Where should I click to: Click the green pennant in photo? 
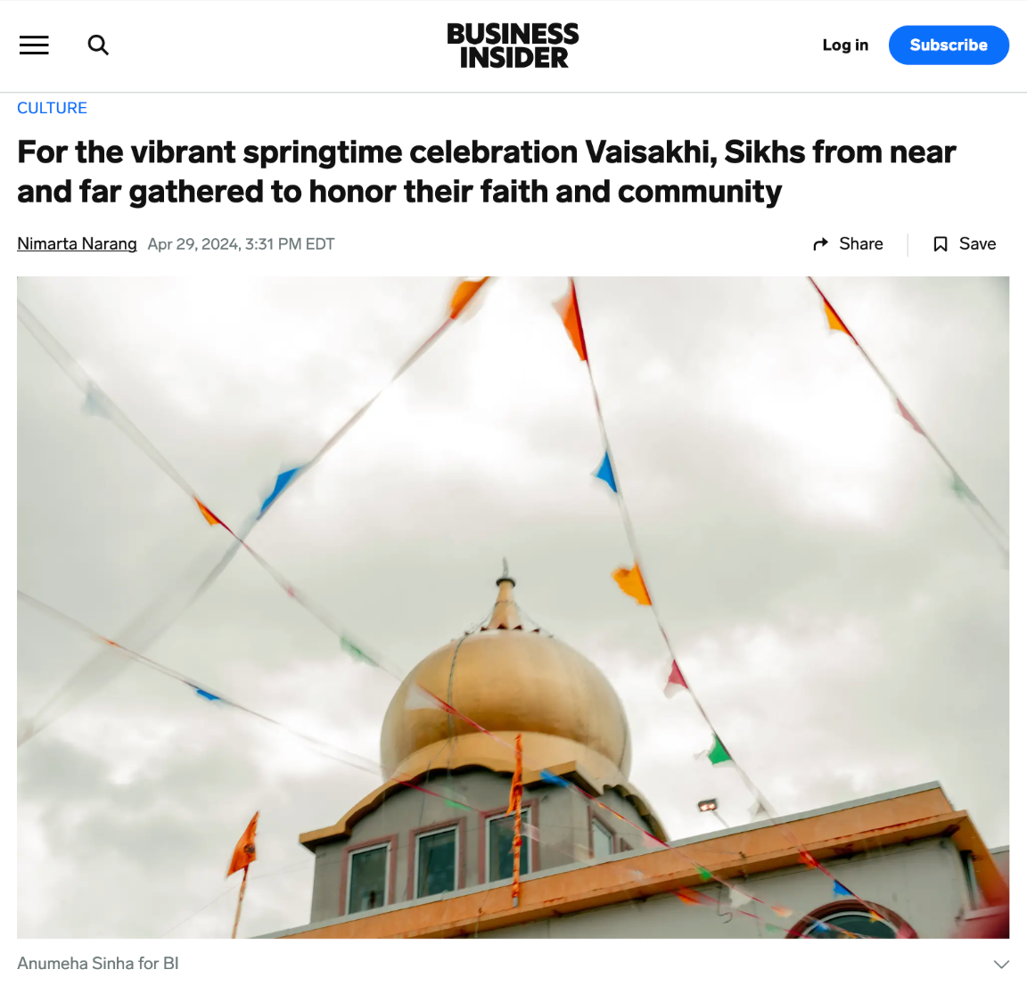coord(719,752)
